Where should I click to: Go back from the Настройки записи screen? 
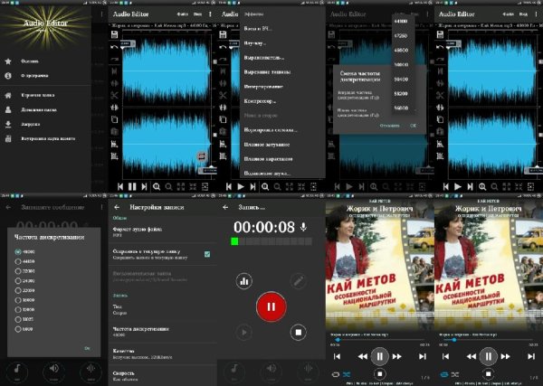[x=117, y=207]
